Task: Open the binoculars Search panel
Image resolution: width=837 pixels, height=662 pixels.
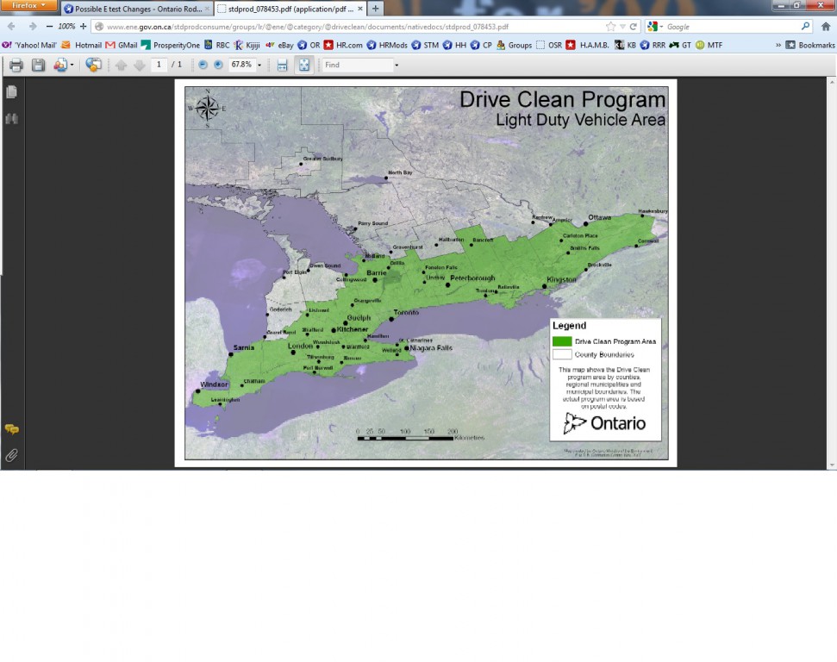Action: (x=11, y=119)
